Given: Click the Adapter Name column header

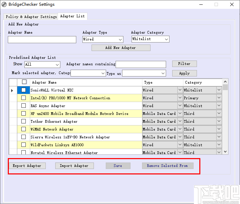Looking at the screenshot, I should tap(86, 82).
